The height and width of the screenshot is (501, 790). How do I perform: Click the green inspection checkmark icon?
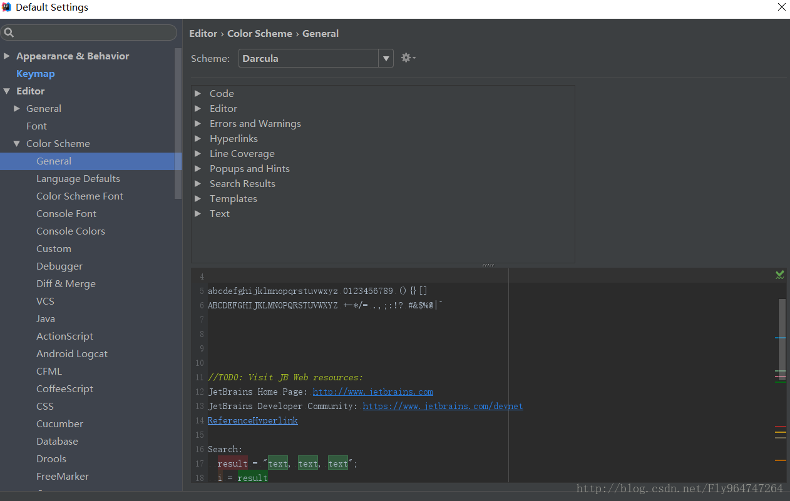pos(779,275)
